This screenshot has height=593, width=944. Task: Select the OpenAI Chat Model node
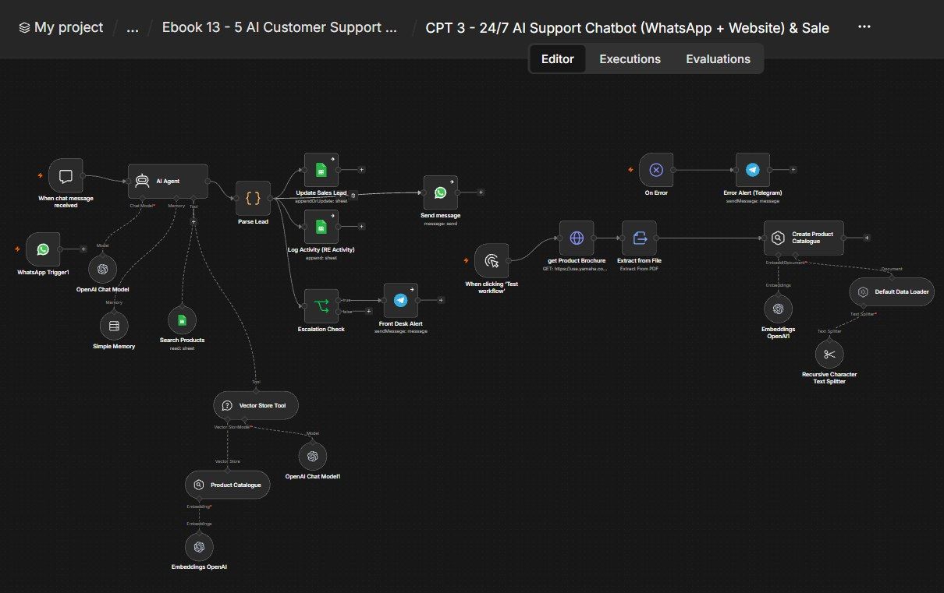pyautogui.click(x=101, y=270)
